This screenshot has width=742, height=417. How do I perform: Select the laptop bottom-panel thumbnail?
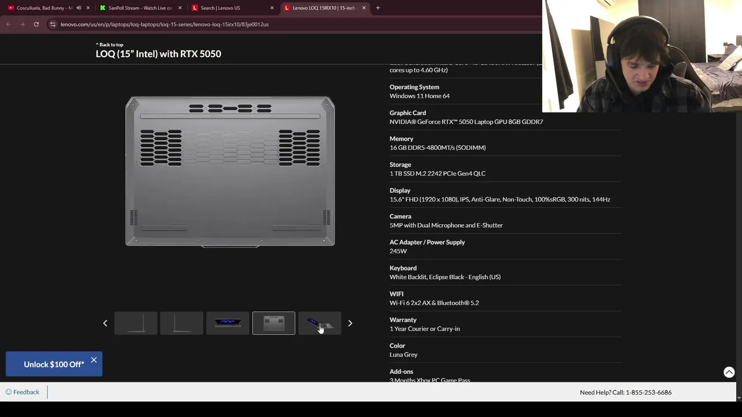[274, 323]
